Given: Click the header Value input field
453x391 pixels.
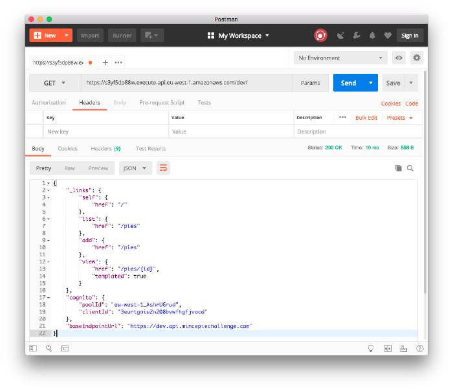Looking at the screenshot, I should [x=231, y=131].
